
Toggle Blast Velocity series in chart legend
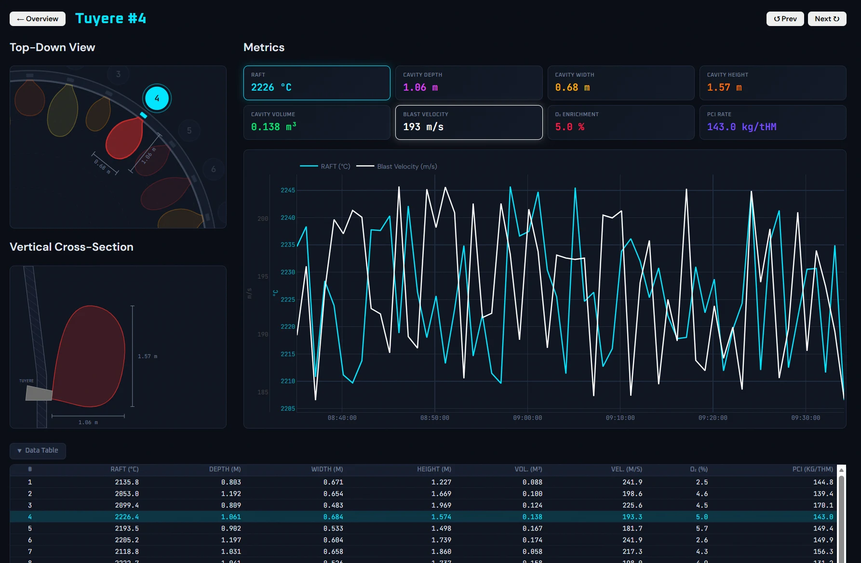pyautogui.click(x=397, y=166)
